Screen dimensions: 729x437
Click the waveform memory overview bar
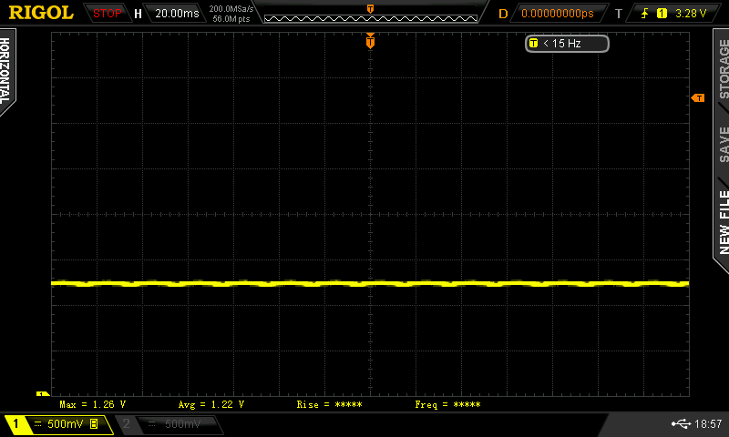pyautogui.click(x=371, y=18)
